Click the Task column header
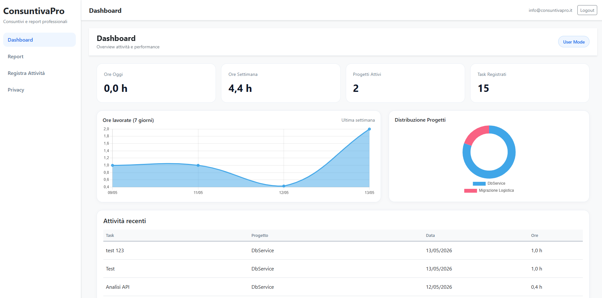The image size is (602, 298). [110, 235]
